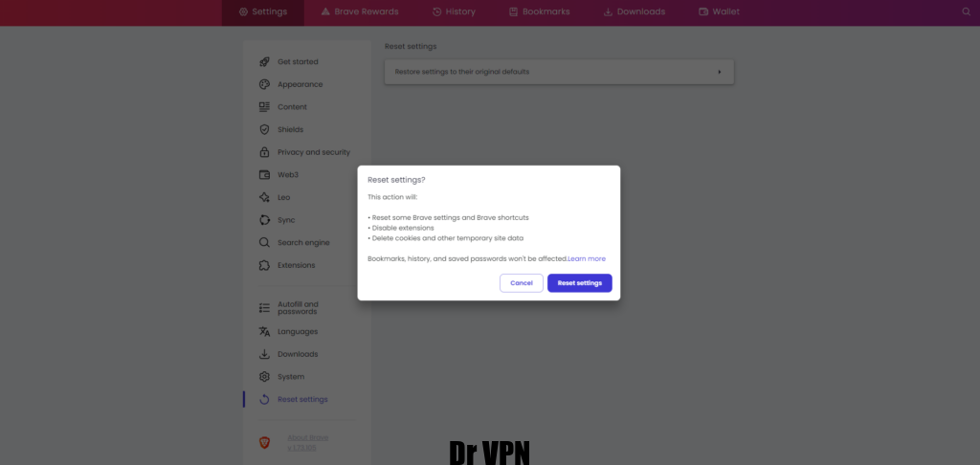Image resolution: width=980 pixels, height=465 pixels.
Task: Click the Privacy and security lock icon
Action: coord(264,152)
